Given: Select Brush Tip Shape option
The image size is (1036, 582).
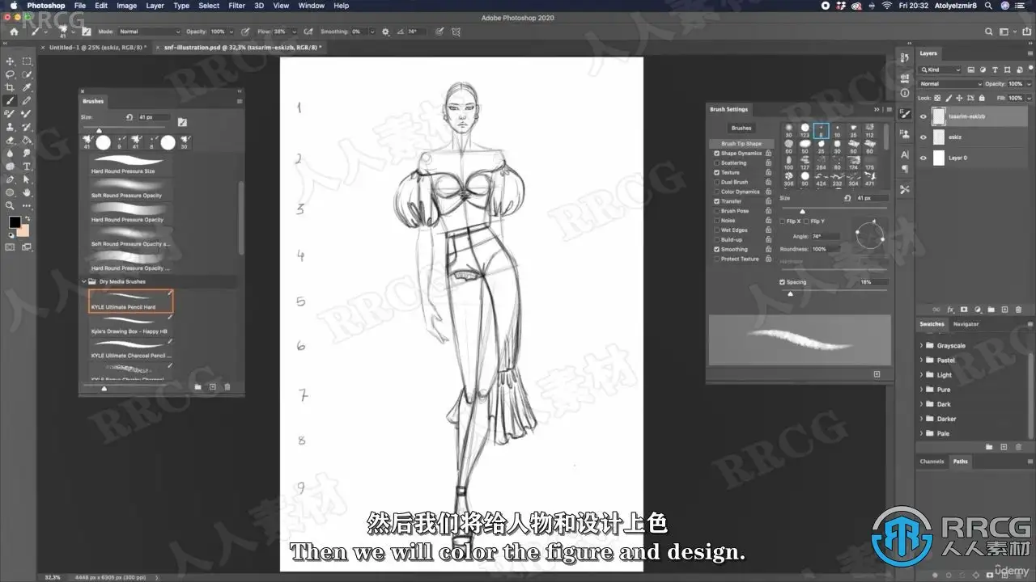Looking at the screenshot, I should [741, 143].
